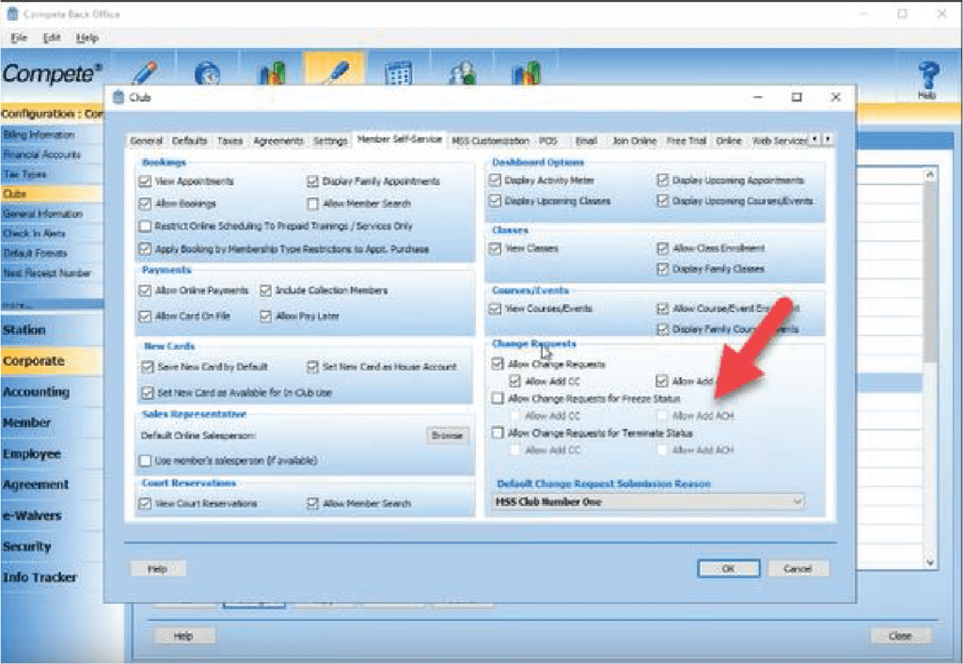Click the highlighted wrench configuration toolbar icon

coord(335,70)
